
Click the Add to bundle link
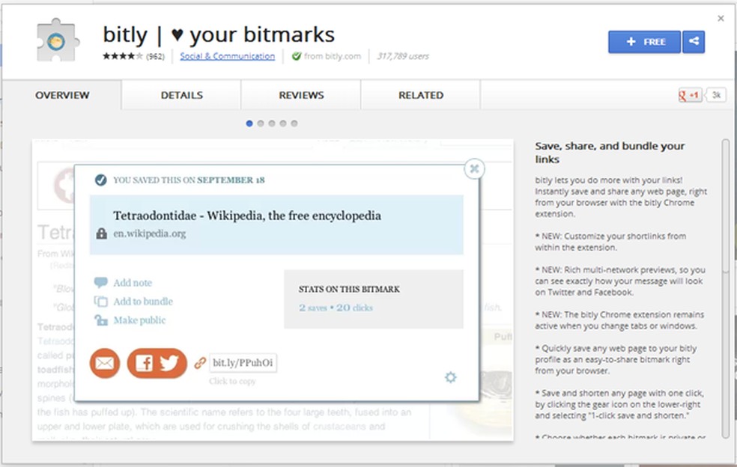coord(143,302)
